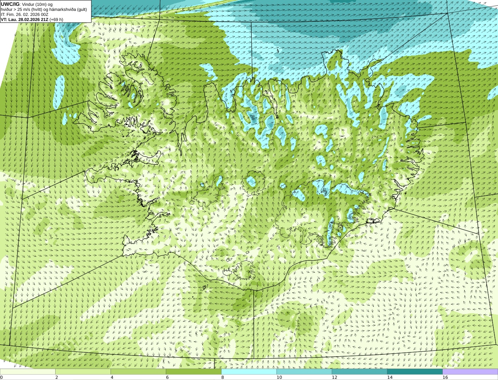The height and width of the screenshot is (380, 498).
Task: Click the legend label "14"
Action: click(389, 377)
